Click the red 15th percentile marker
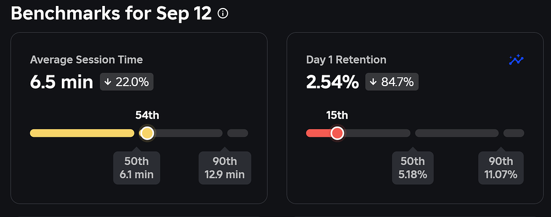This screenshot has height=217, width=551. click(337, 133)
